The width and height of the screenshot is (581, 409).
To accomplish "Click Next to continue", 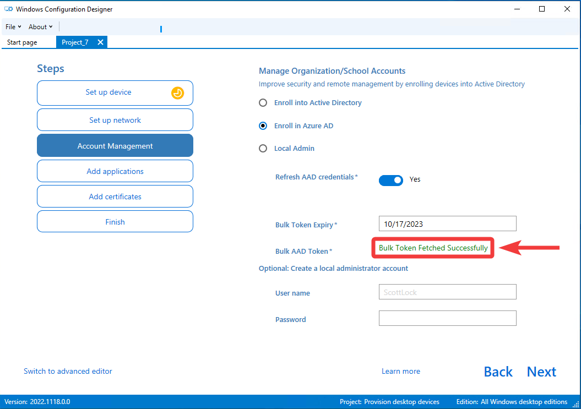I will point(541,372).
